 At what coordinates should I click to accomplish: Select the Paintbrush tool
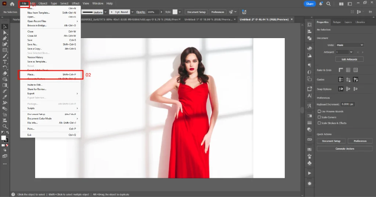coord(5,56)
